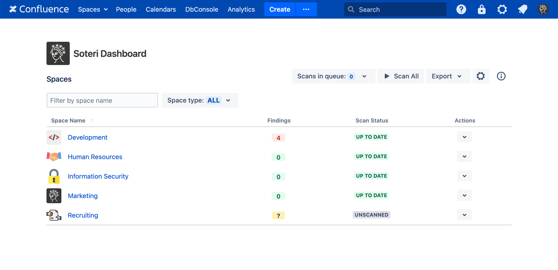Open the Scans in queue dropdown
This screenshot has height=270, width=558.
point(333,76)
